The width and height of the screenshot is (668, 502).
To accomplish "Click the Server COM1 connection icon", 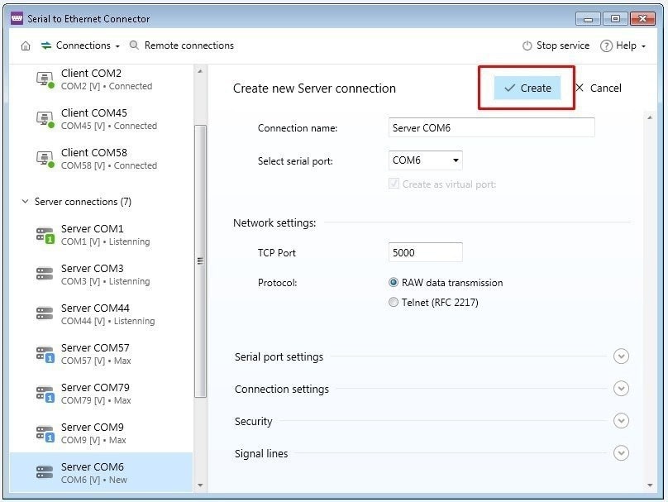I will [45, 235].
